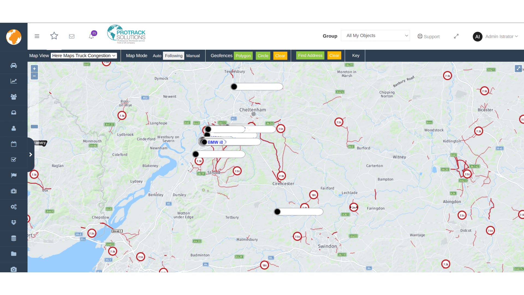This screenshot has height=295, width=524.
Task: Click the fullscreen arrows icon beside Support
Action: [x=456, y=36]
